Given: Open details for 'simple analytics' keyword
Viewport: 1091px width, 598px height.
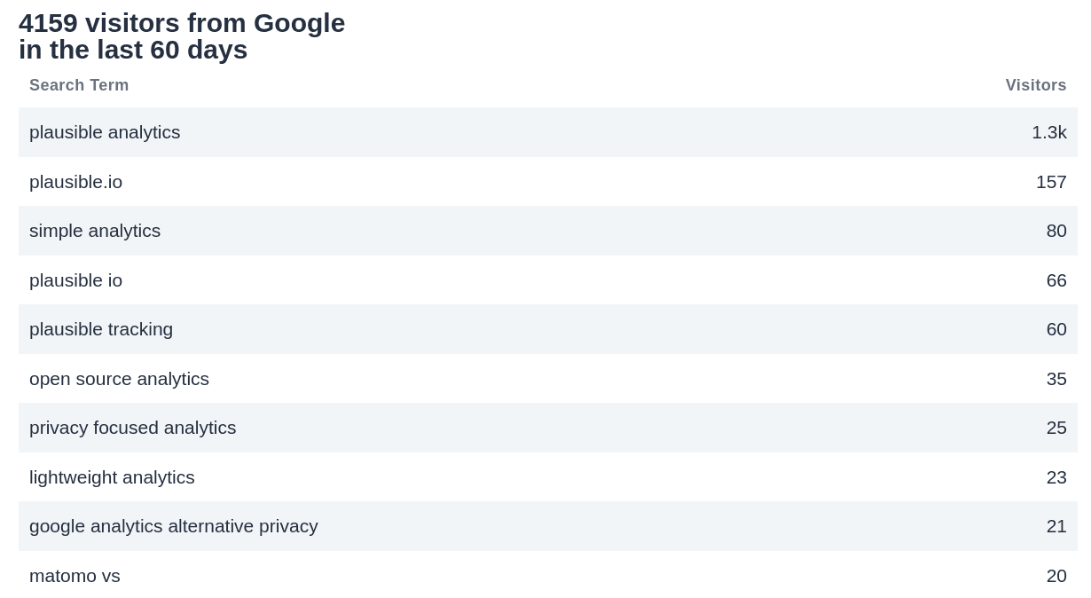Looking at the screenshot, I should [95, 231].
